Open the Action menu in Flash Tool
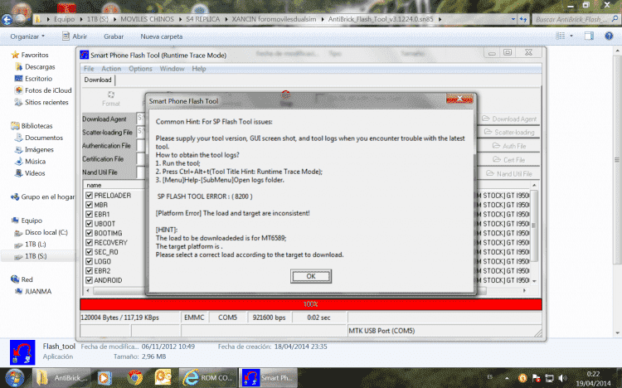This screenshot has width=622, height=388. 111,69
